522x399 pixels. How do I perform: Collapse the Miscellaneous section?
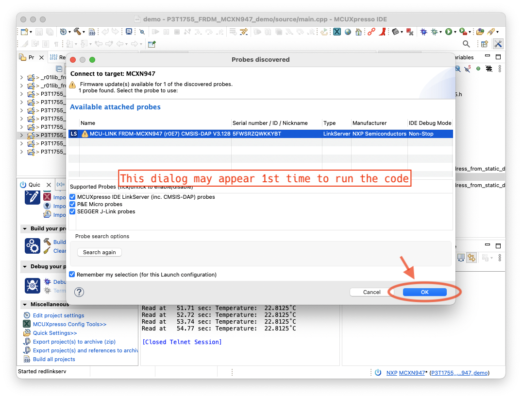point(25,304)
